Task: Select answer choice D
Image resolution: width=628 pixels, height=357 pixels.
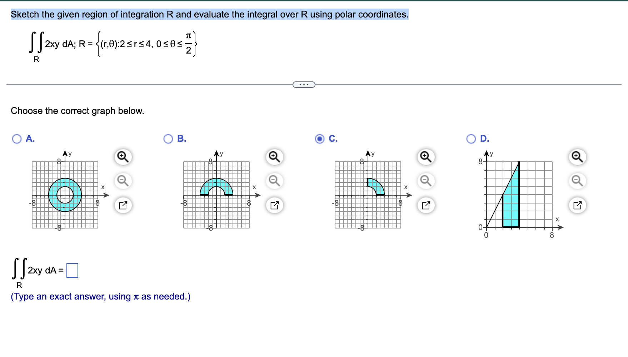Action: 471,139
